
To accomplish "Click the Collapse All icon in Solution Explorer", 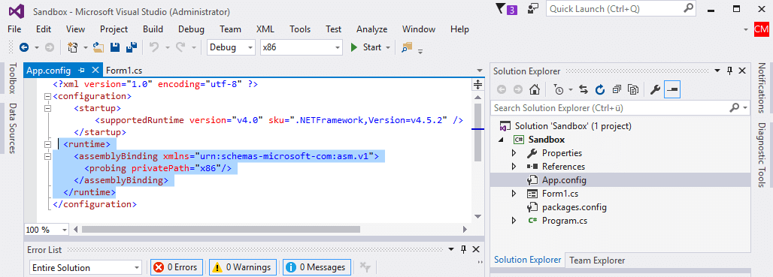I will tap(617, 89).
